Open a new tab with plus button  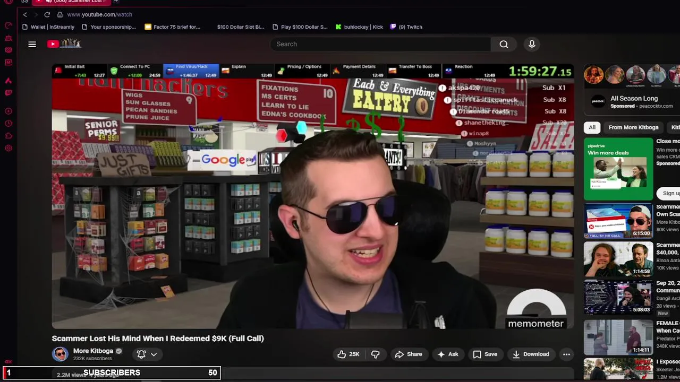(116, 2)
